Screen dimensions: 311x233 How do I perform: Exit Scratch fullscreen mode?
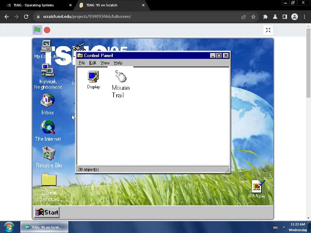268,30
